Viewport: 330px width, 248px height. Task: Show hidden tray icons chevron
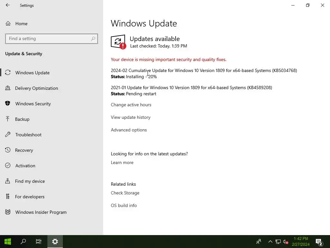click(270, 242)
